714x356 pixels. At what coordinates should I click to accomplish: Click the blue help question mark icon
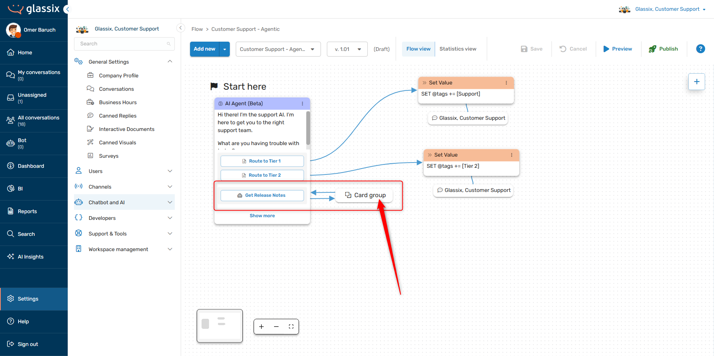click(x=701, y=49)
